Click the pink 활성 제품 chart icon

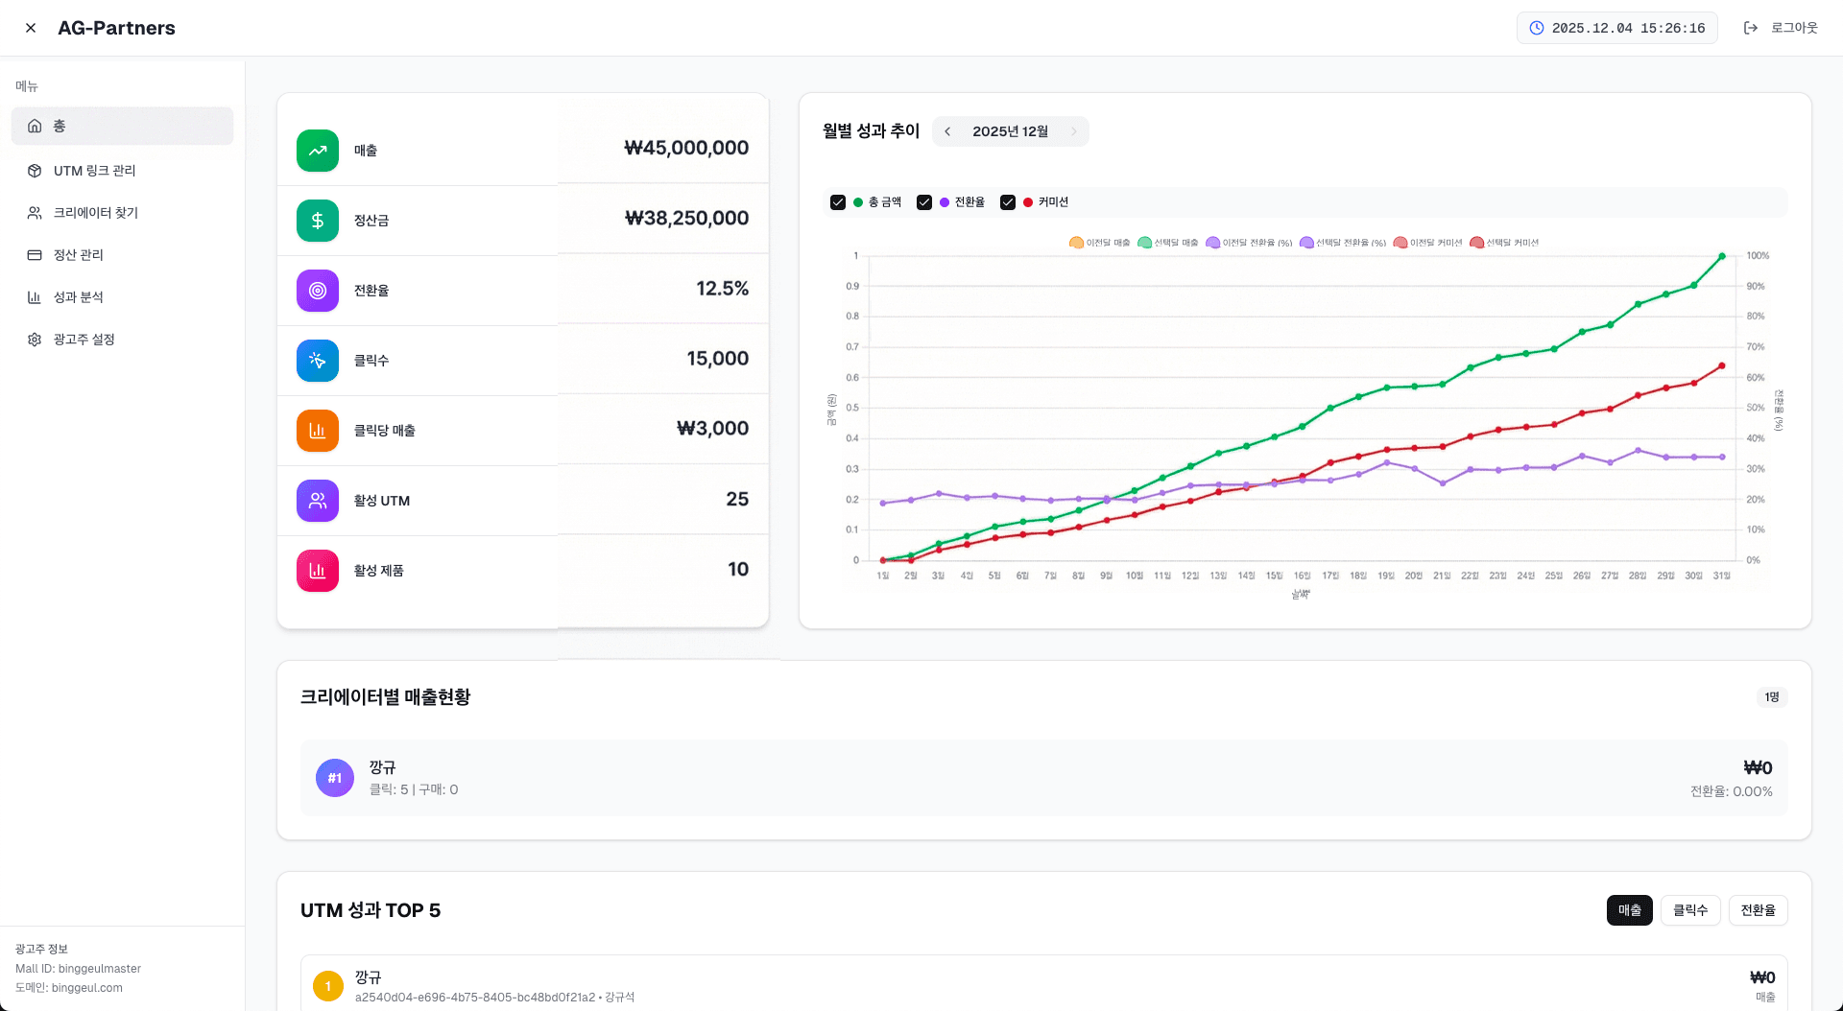318,571
